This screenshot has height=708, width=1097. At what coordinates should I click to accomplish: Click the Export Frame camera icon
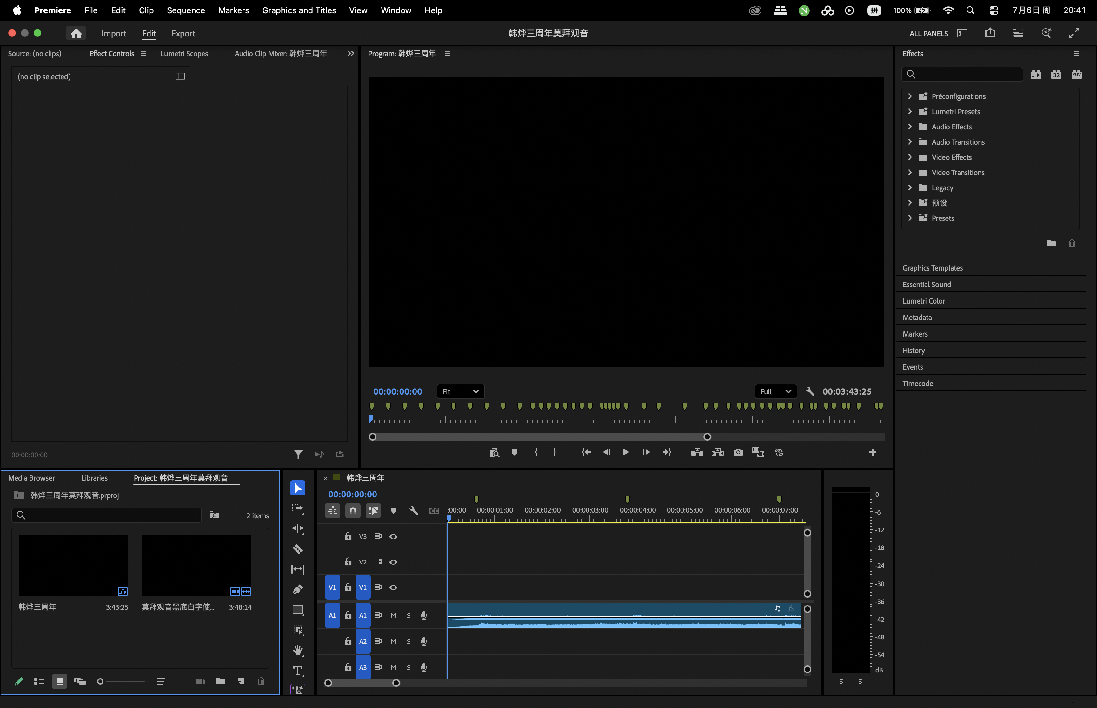pyautogui.click(x=738, y=452)
